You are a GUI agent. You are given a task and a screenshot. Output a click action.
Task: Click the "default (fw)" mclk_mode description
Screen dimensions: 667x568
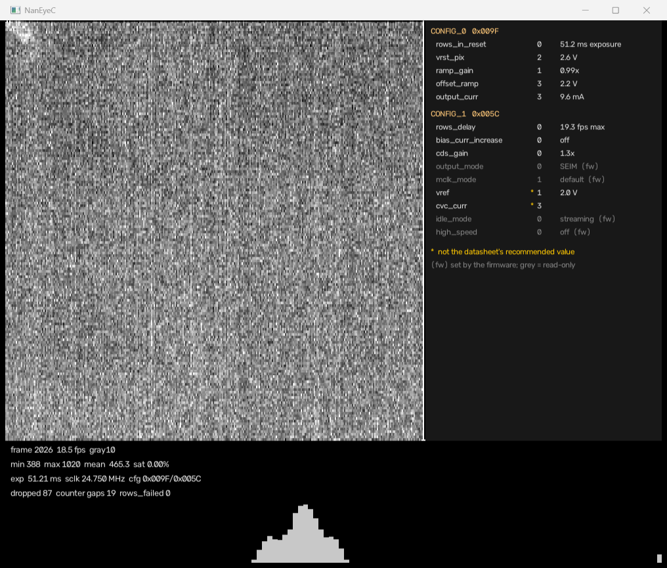pyautogui.click(x=582, y=180)
